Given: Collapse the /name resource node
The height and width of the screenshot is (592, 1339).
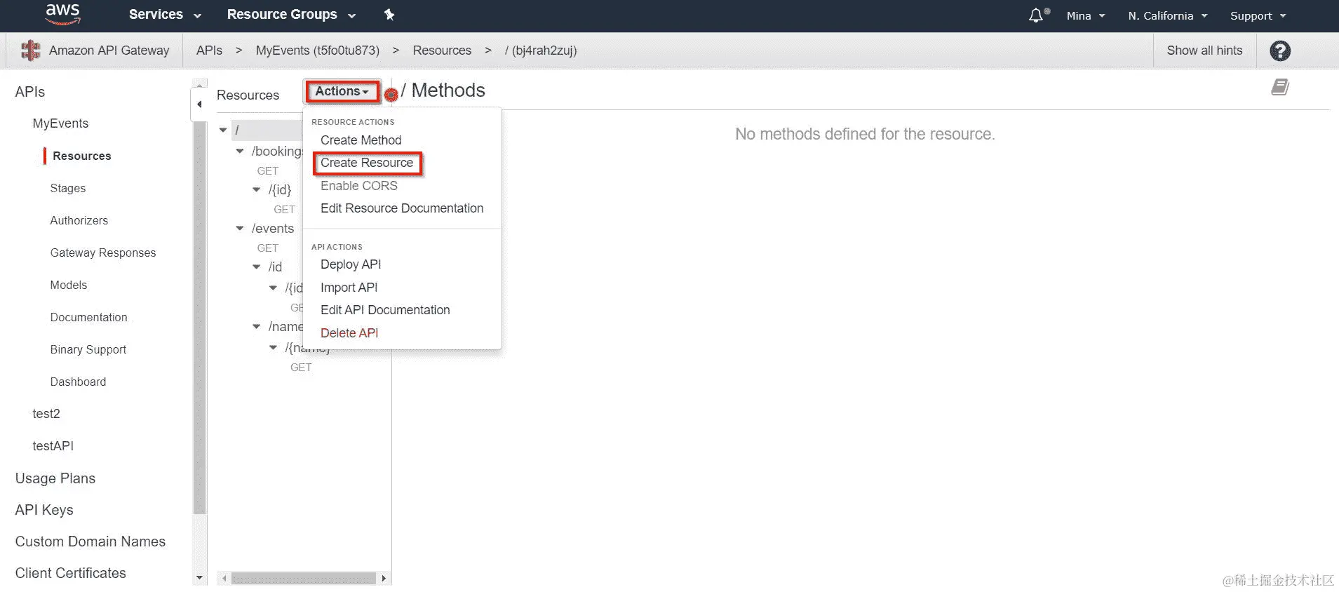Looking at the screenshot, I should click(257, 327).
